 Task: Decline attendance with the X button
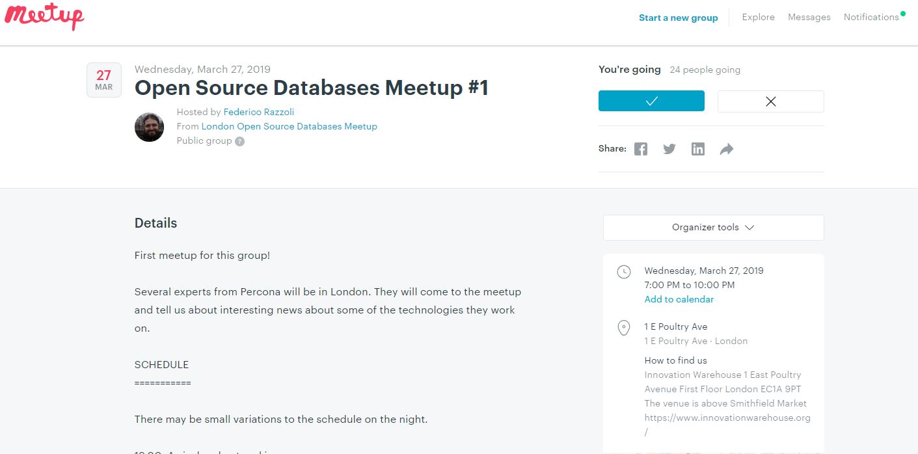771,101
